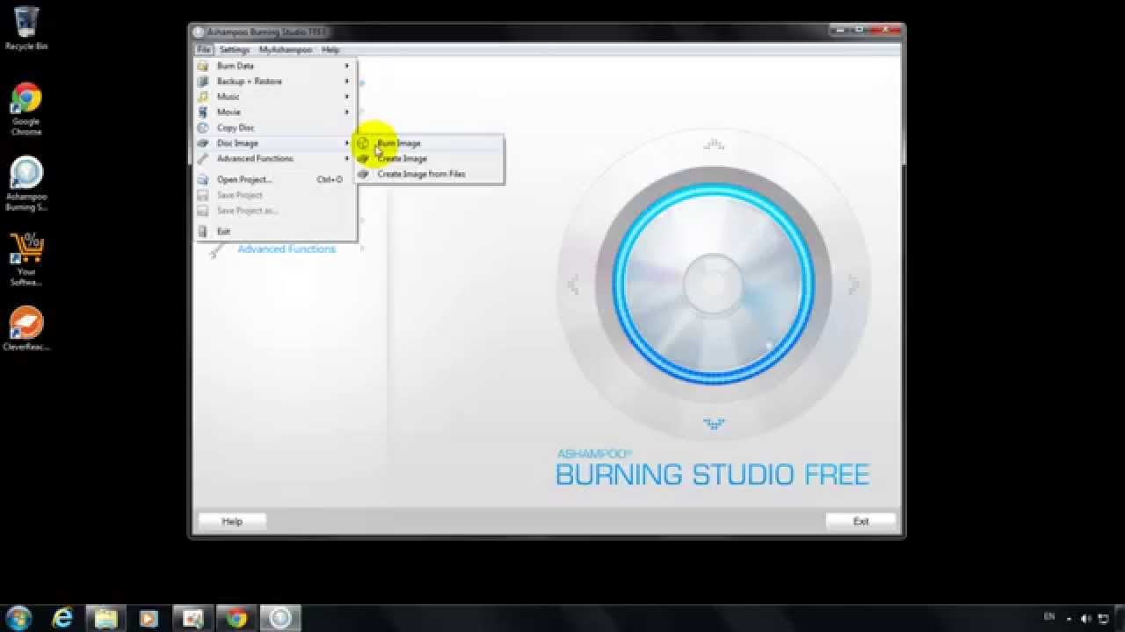Click the bottom arrow of the disc dial

(714, 424)
